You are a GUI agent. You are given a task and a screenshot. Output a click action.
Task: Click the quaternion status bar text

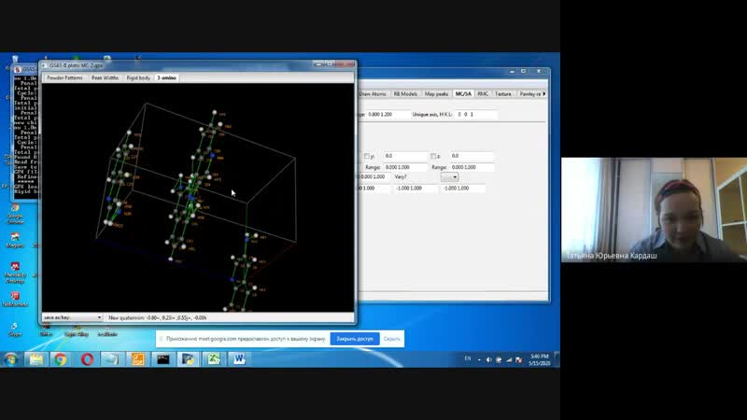[158, 317]
